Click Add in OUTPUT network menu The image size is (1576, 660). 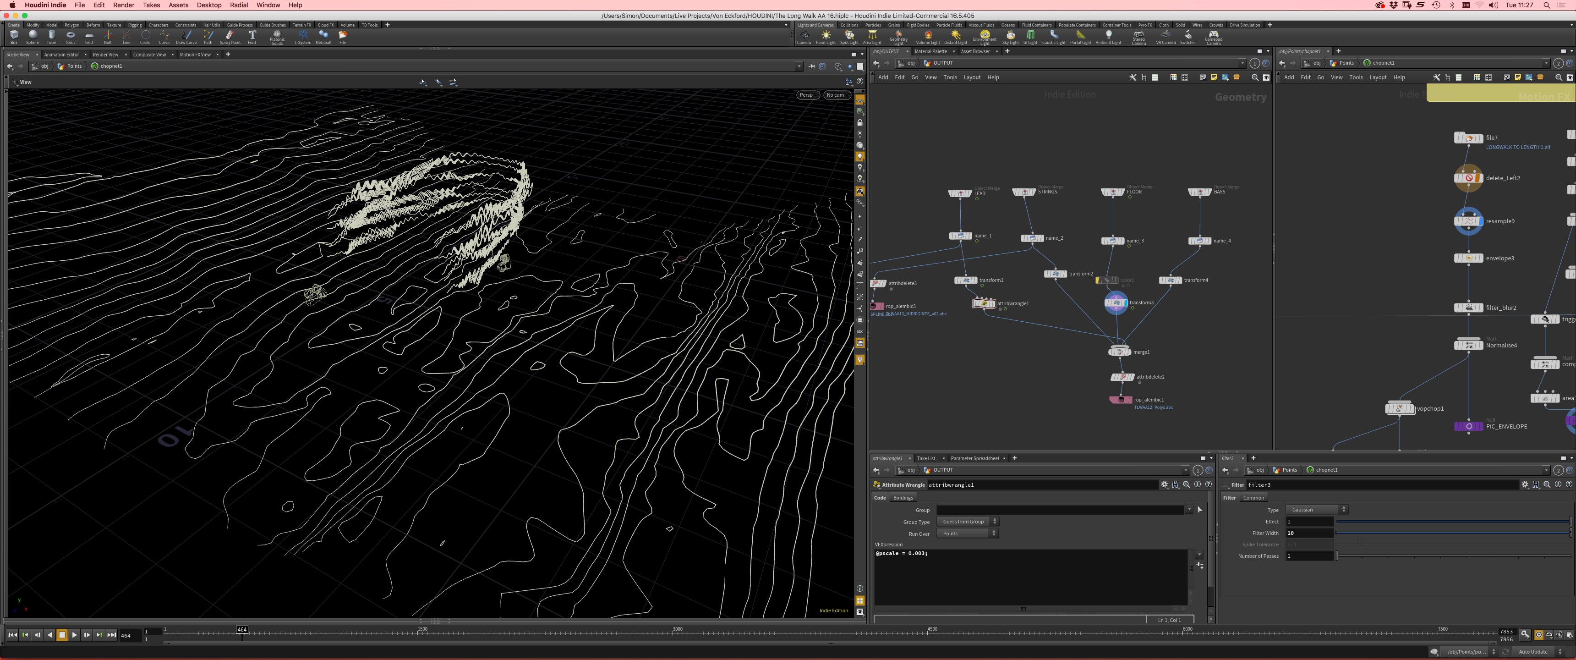point(883,77)
